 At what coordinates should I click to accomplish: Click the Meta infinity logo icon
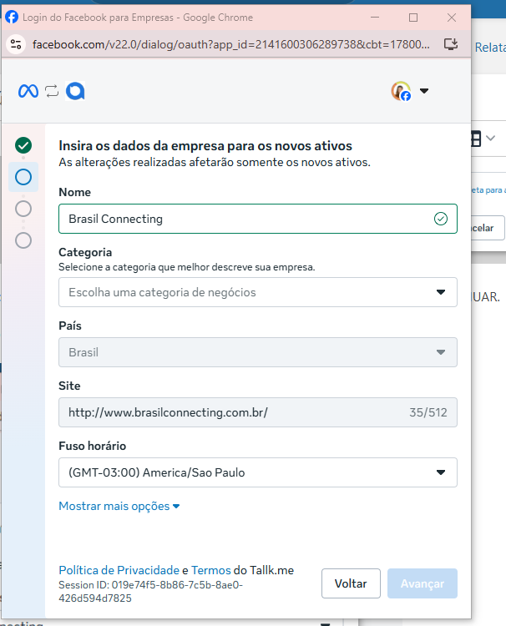pos(28,91)
